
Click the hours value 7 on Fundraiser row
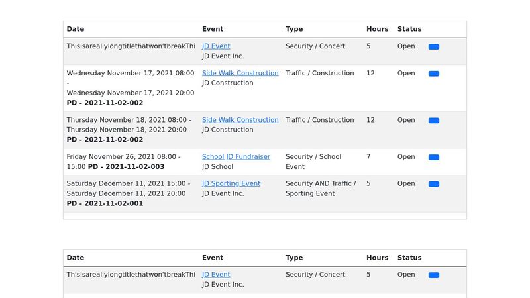[368, 157]
